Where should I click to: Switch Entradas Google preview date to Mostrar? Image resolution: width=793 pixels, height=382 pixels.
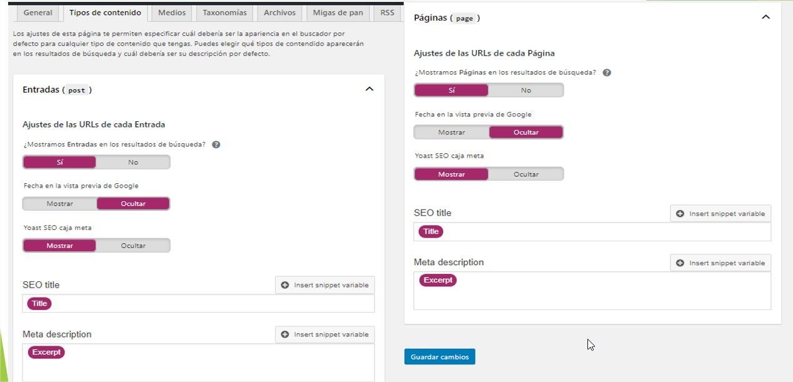coord(60,204)
